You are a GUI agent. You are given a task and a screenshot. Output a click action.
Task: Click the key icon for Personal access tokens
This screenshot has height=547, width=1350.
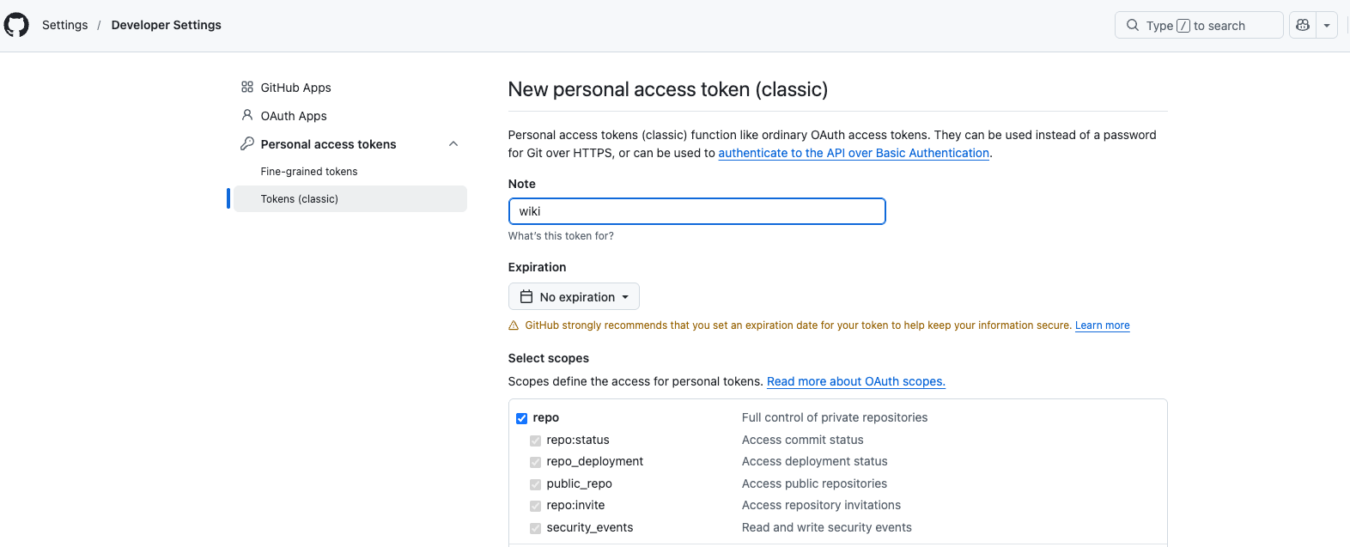click(x=247, y=143)
